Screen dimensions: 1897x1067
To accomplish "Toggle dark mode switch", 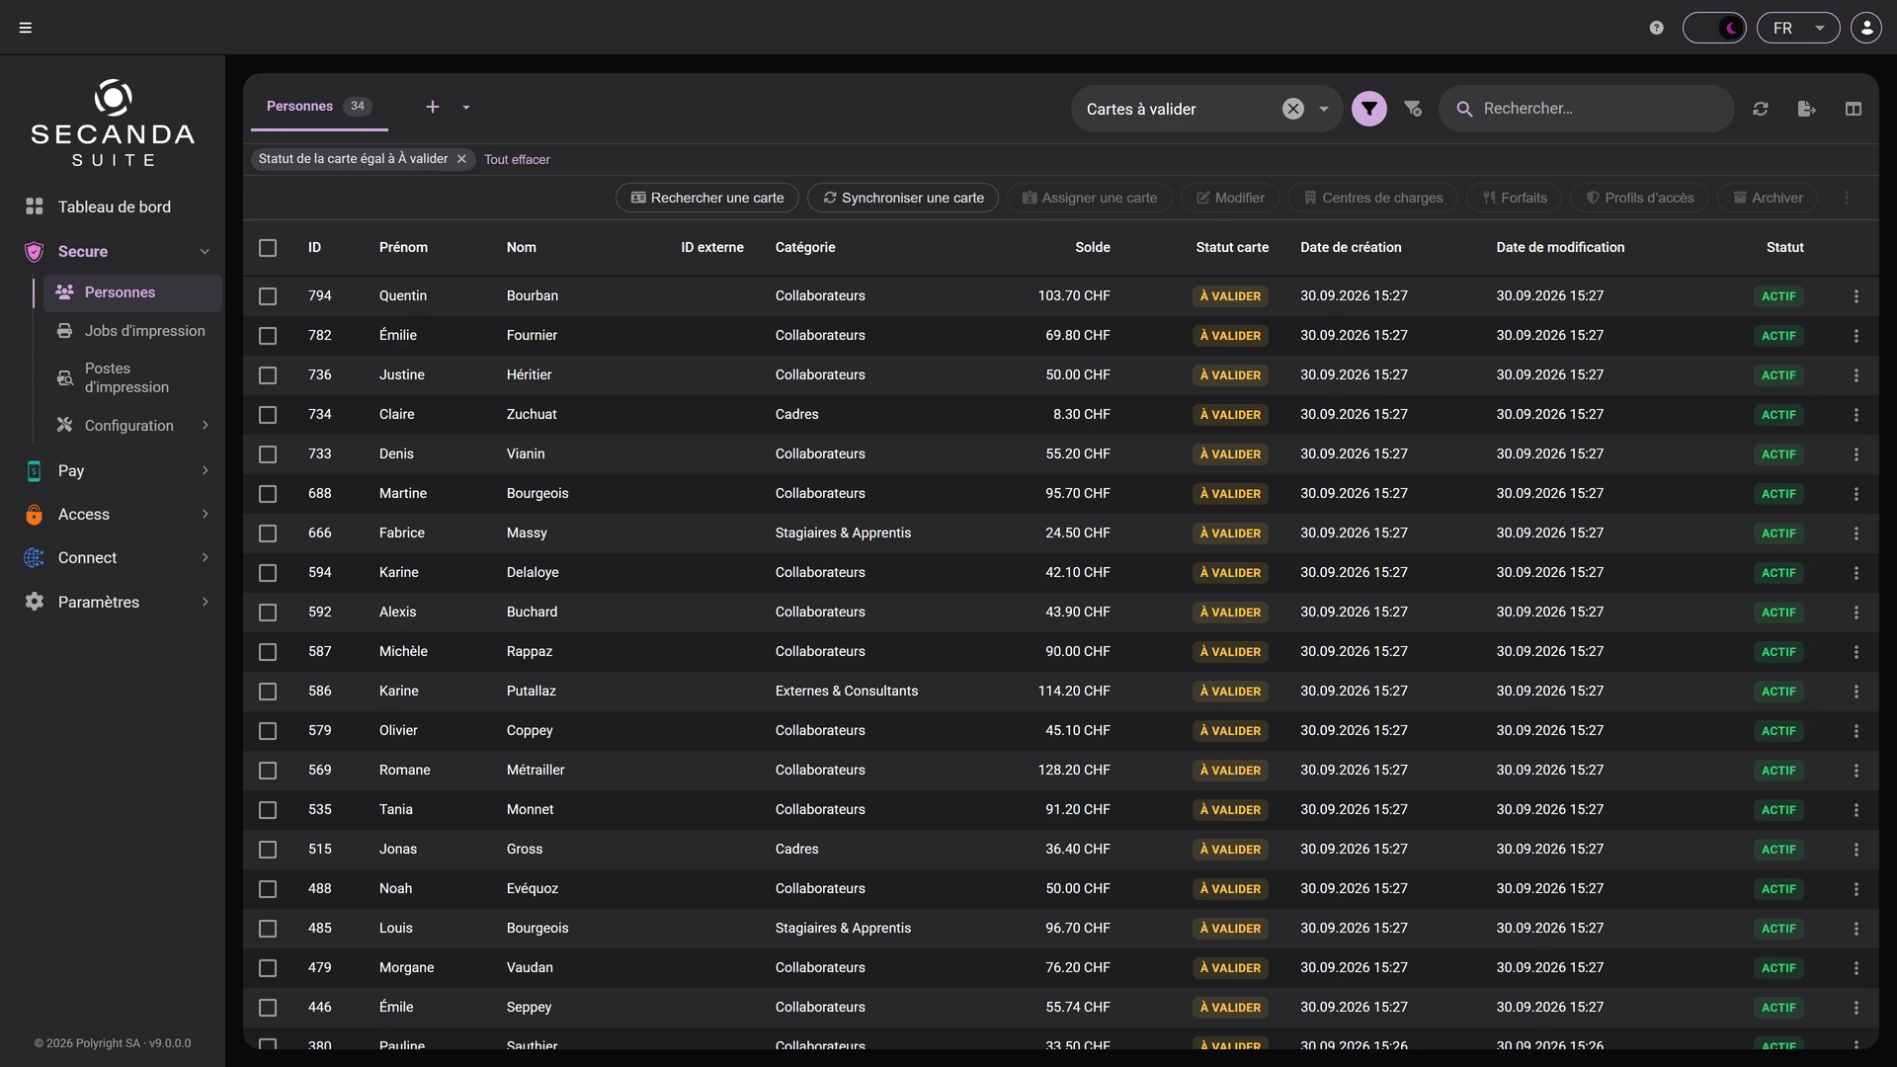I will coord(1714,28).
